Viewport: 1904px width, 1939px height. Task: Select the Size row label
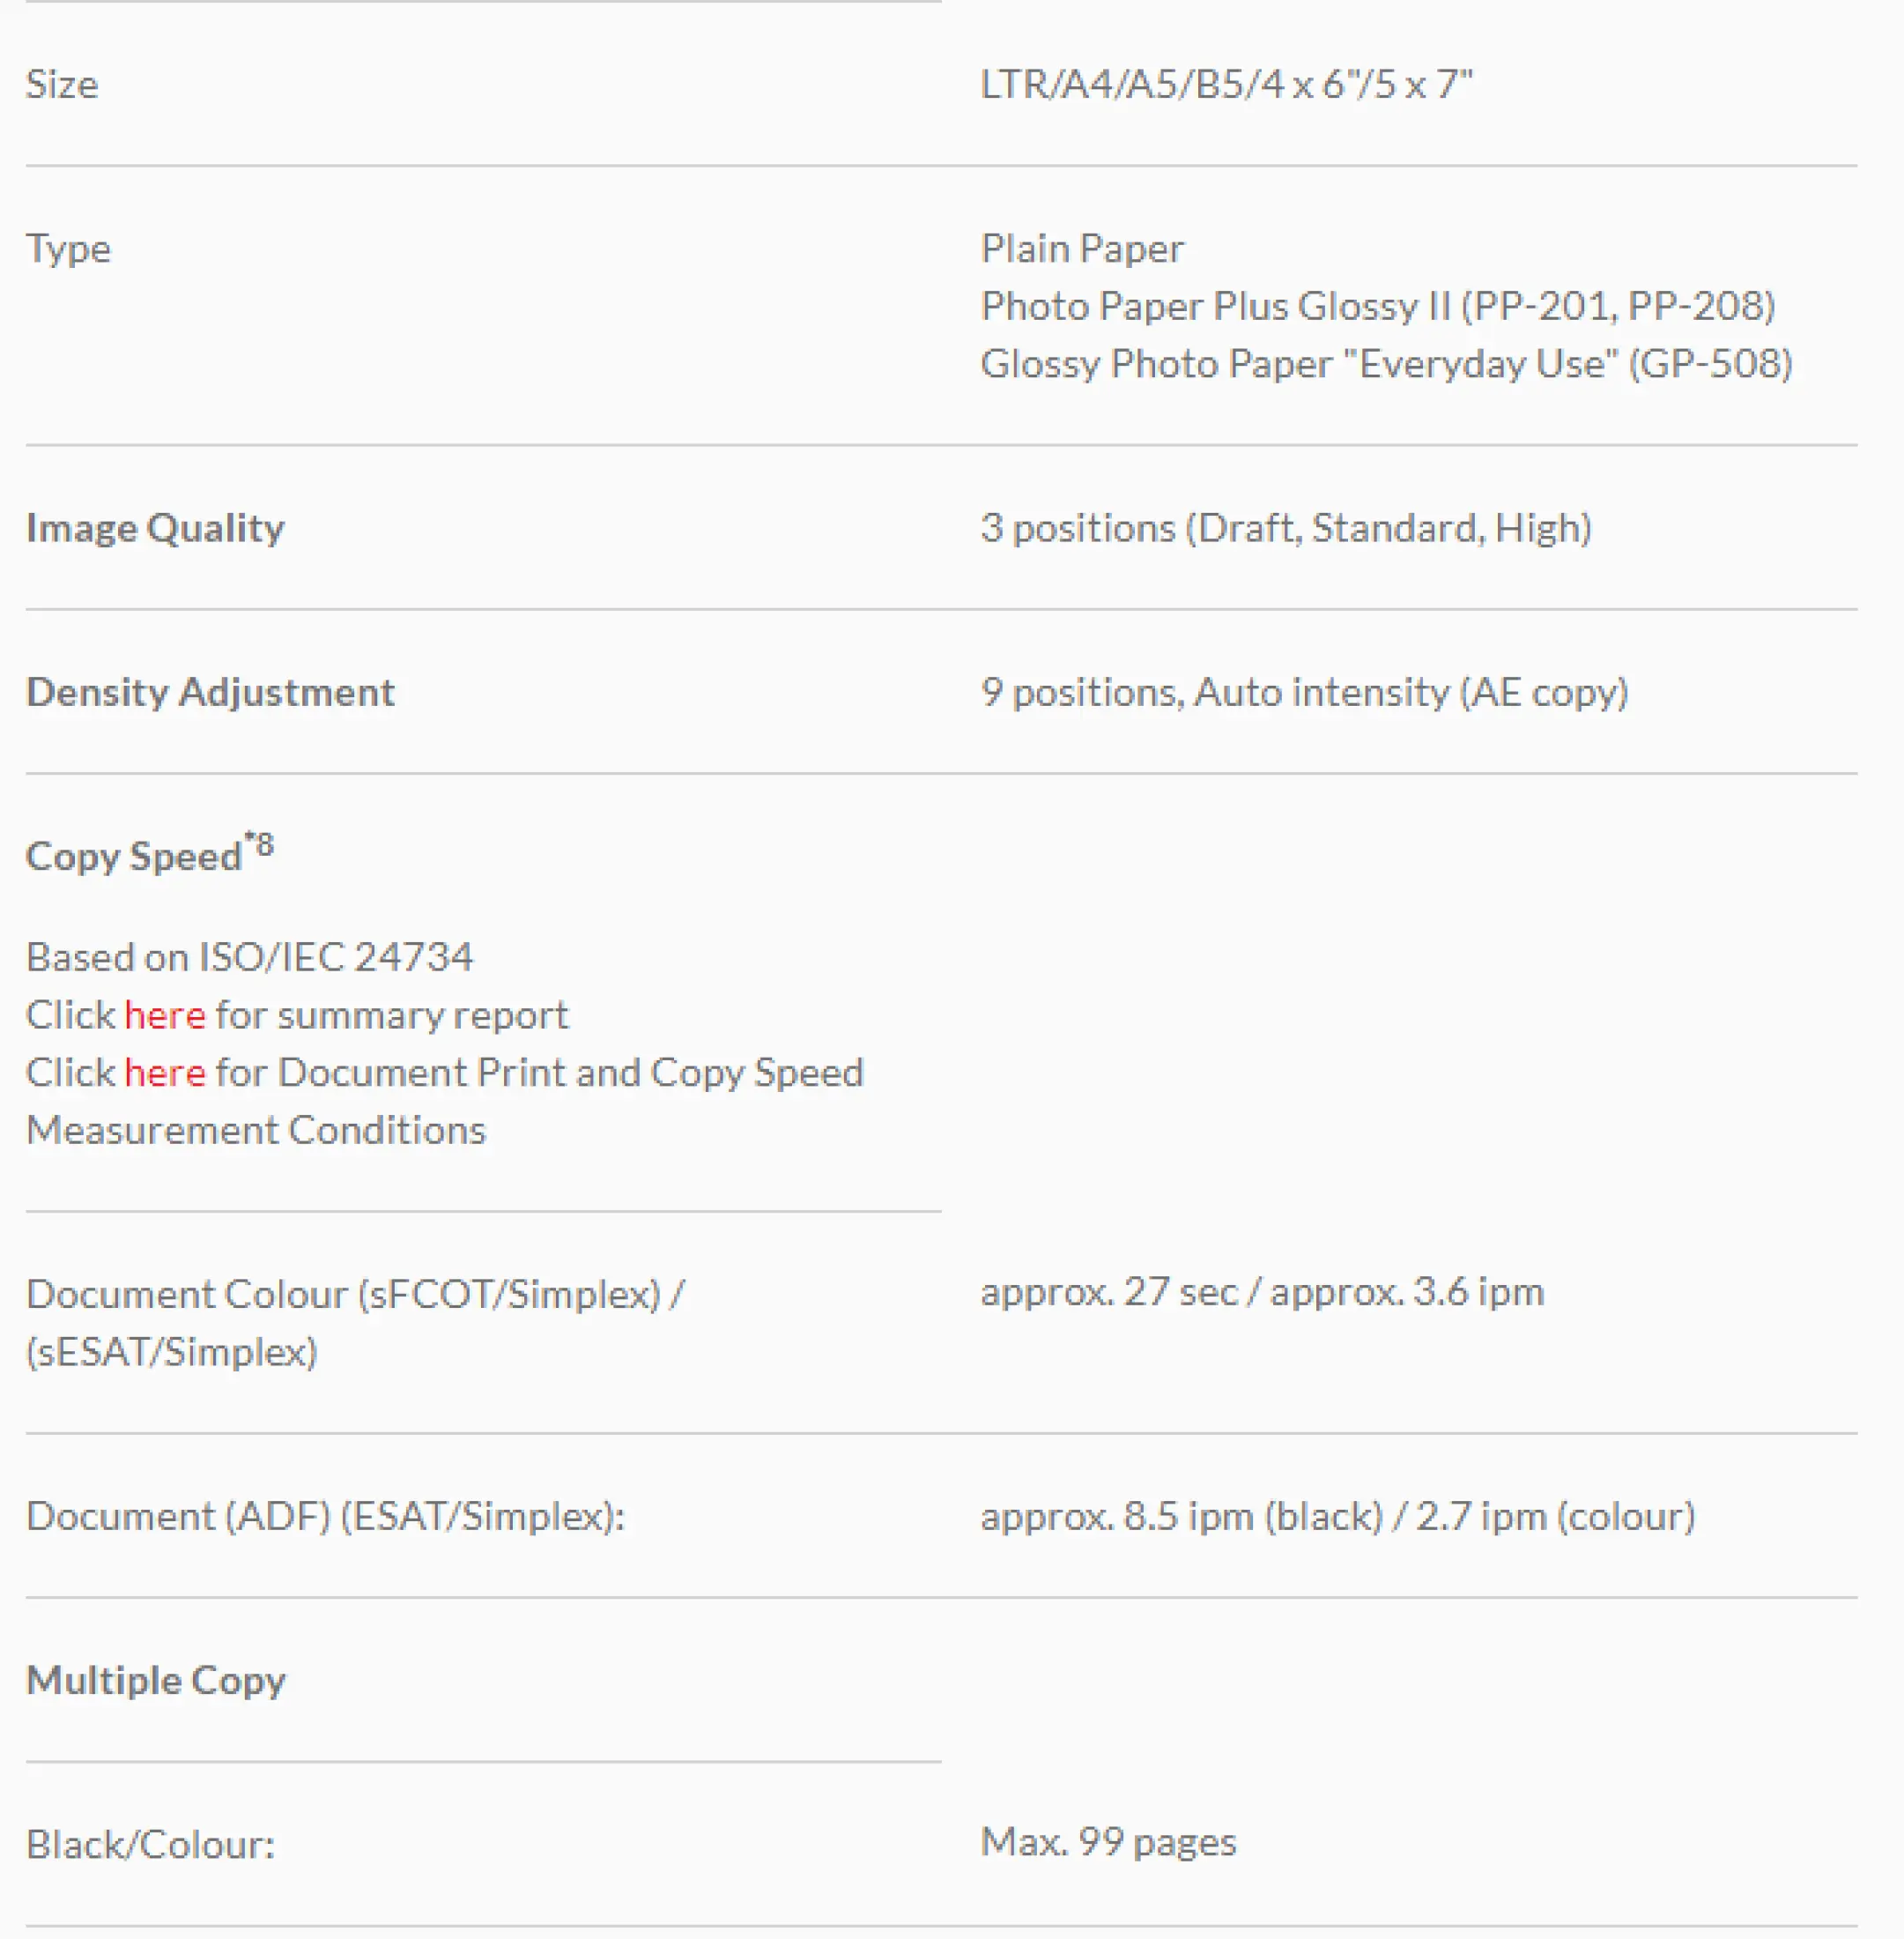(62, 84)
